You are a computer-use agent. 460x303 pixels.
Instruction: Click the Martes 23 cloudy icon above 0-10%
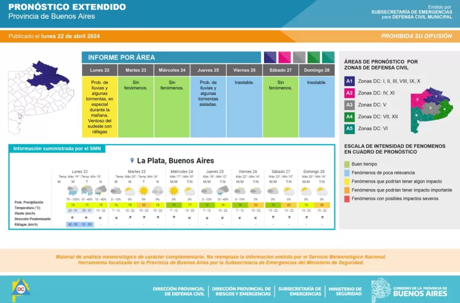(x=116, y=191)
